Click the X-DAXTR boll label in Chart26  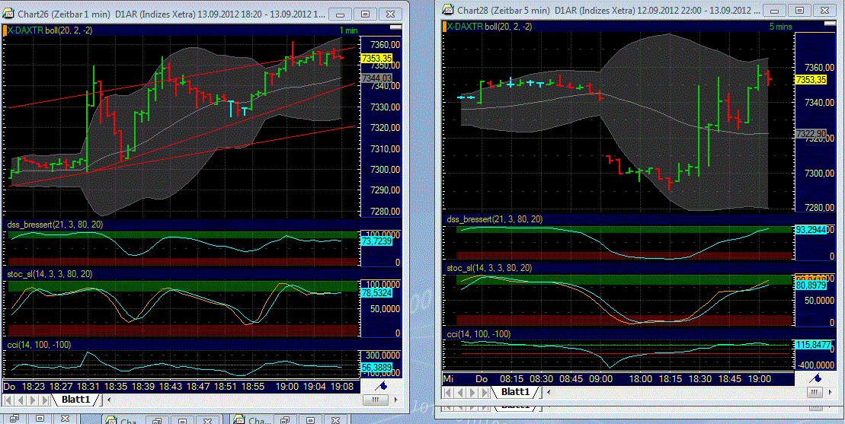pos(50,30)
